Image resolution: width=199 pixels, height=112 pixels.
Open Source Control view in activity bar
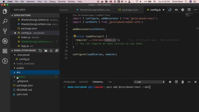point(5,31)
